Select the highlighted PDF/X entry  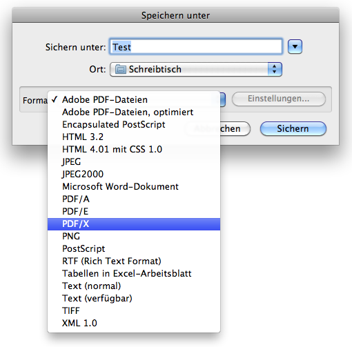[x=134, y=224]
